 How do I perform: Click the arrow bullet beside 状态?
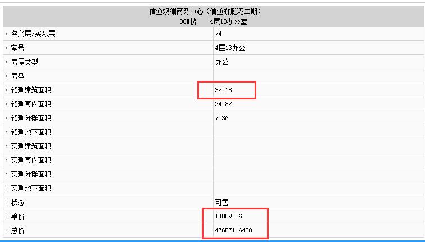[x=6, y=203]
